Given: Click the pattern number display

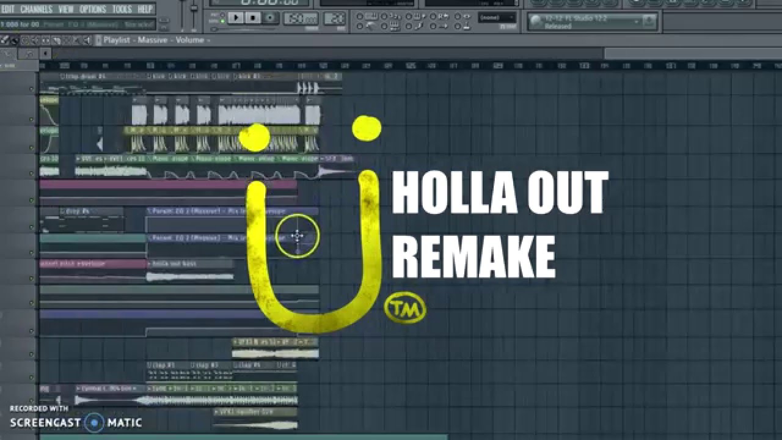Looking at the screenshot, I should [334, 18].
